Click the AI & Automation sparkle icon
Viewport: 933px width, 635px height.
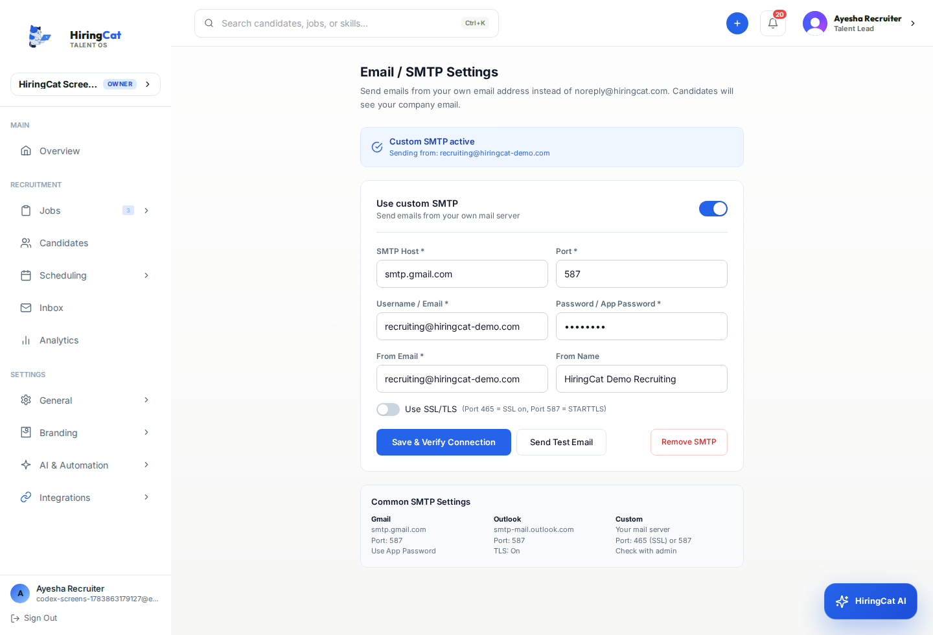26,465
